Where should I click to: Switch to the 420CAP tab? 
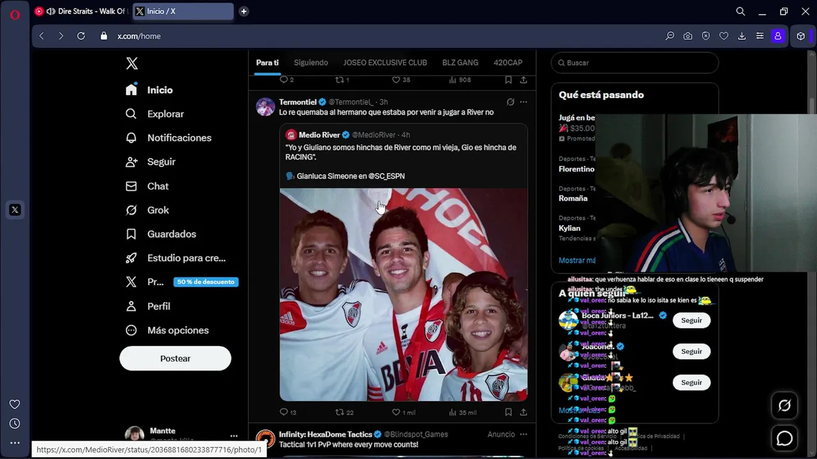click(x=508, y=62)
